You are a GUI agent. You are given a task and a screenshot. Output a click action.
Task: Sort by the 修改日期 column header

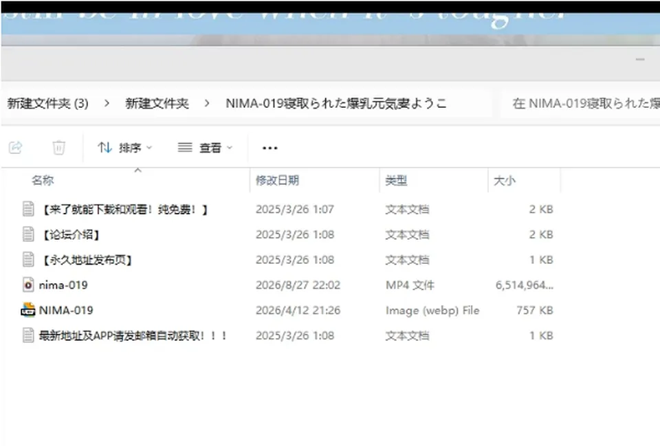277,181
